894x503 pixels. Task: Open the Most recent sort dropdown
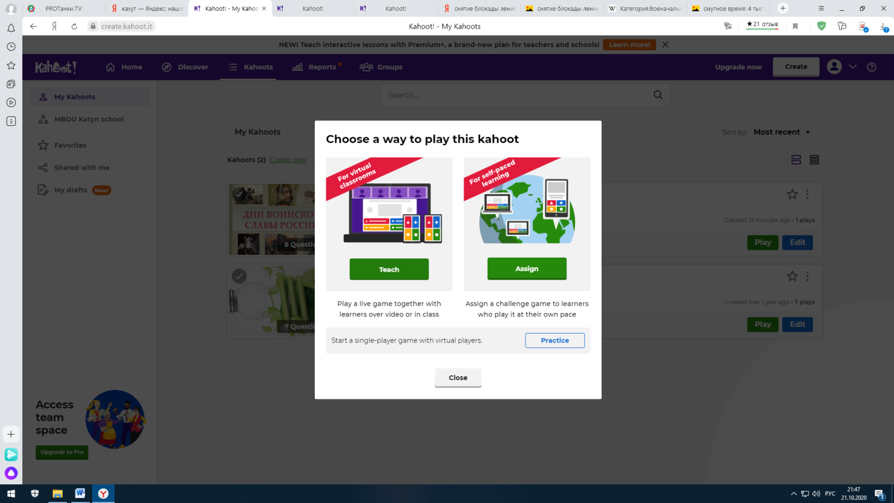(x=781, y=132)
